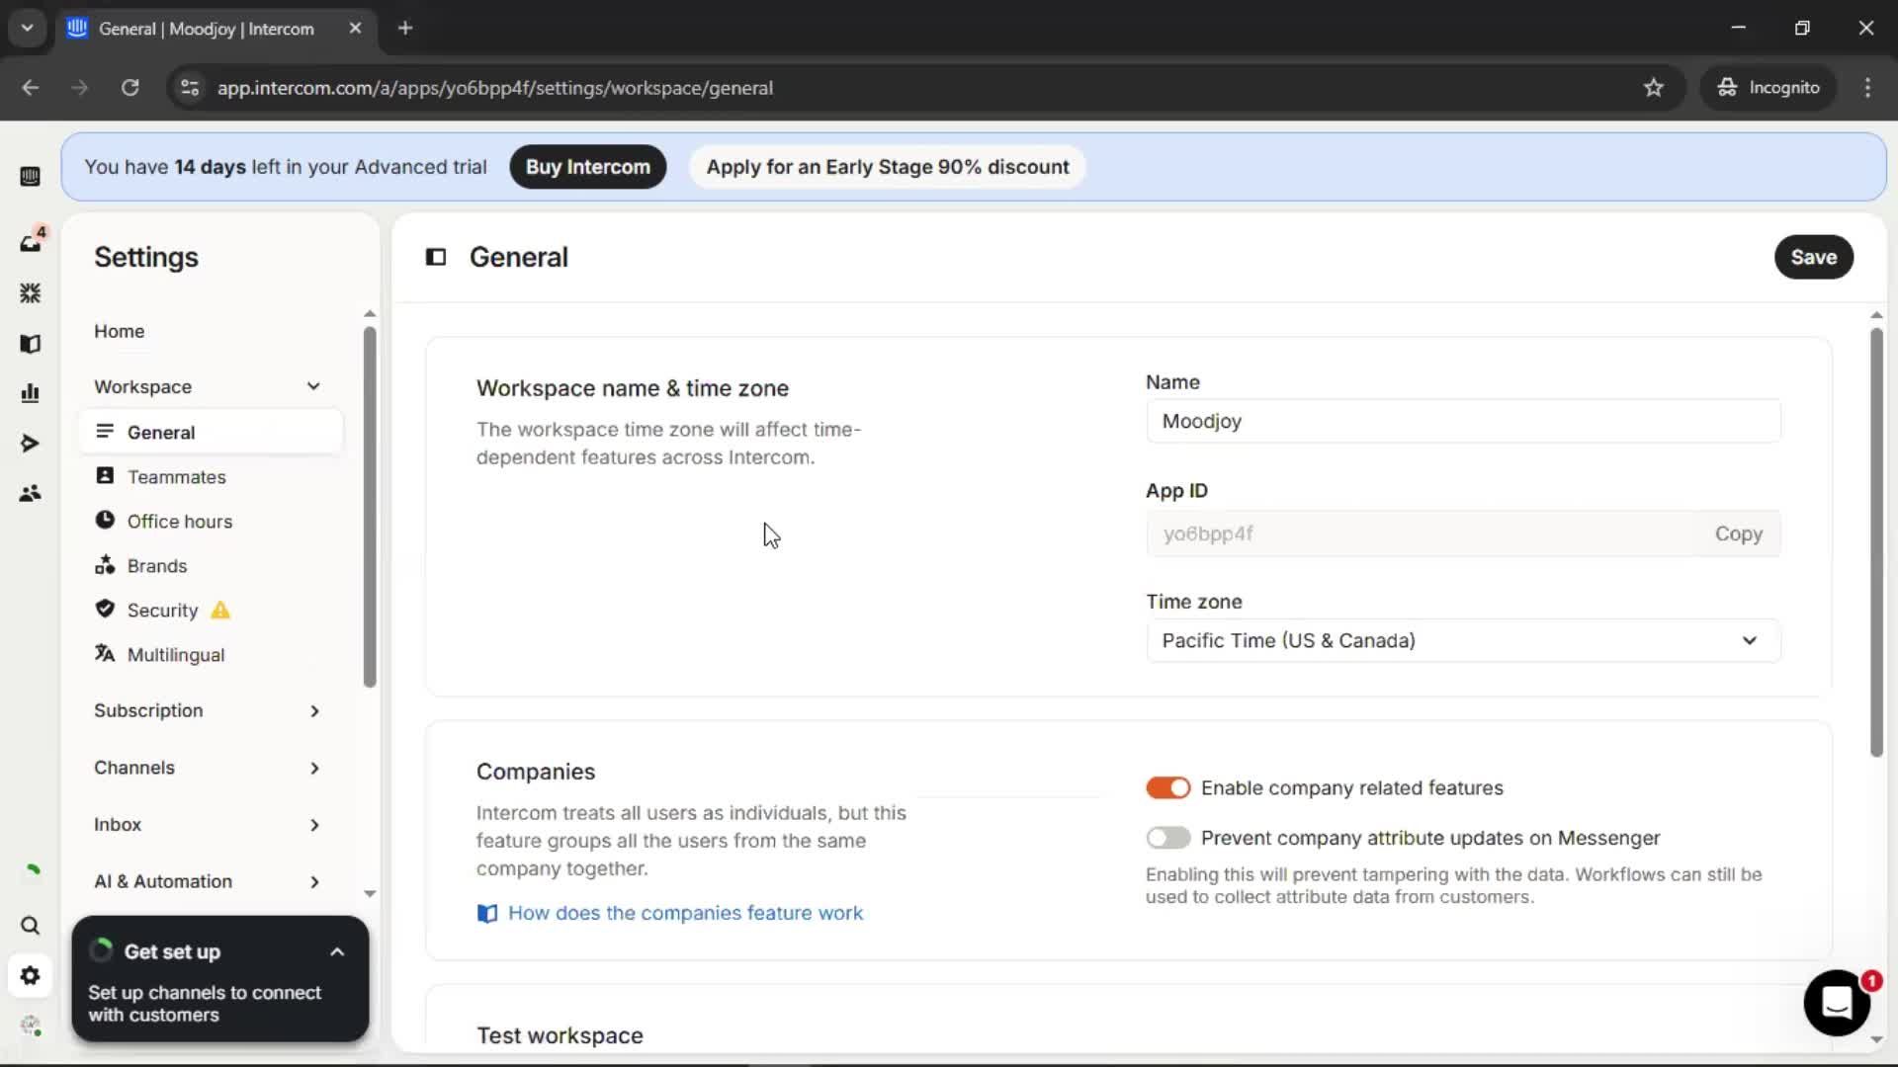Click the Incognito indicator
The image size is (1898, 1067).
(x=1769, y=88)
